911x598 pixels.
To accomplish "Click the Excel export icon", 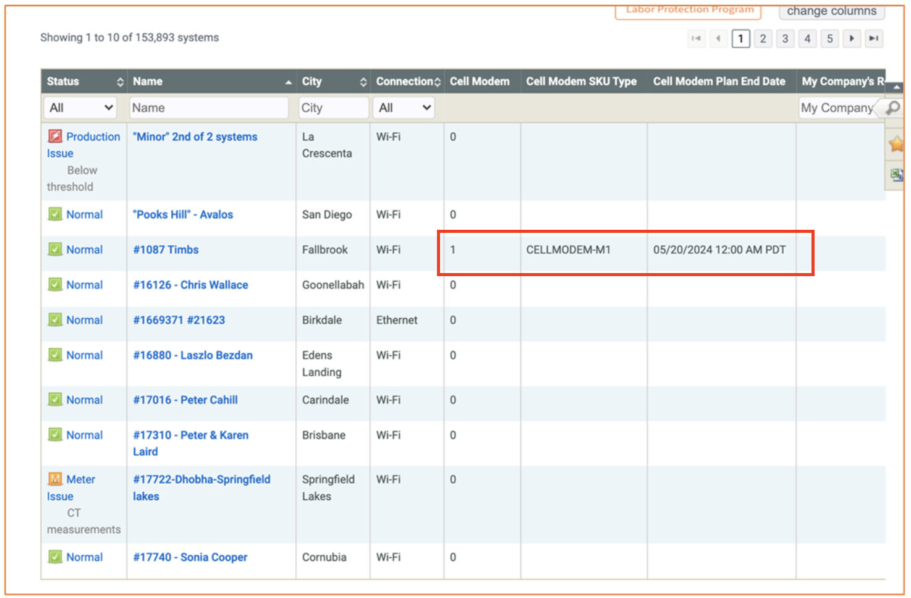I will tap(896, 175).
